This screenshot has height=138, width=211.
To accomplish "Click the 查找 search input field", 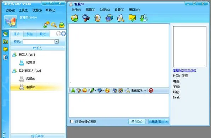I will tap(39, 42).
